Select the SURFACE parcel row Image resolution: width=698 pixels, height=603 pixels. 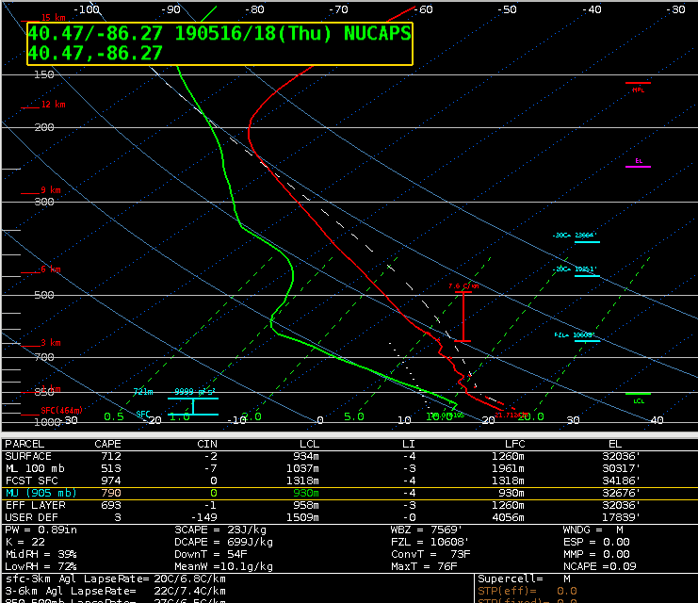pyautogui.click(x=349, y=456)
